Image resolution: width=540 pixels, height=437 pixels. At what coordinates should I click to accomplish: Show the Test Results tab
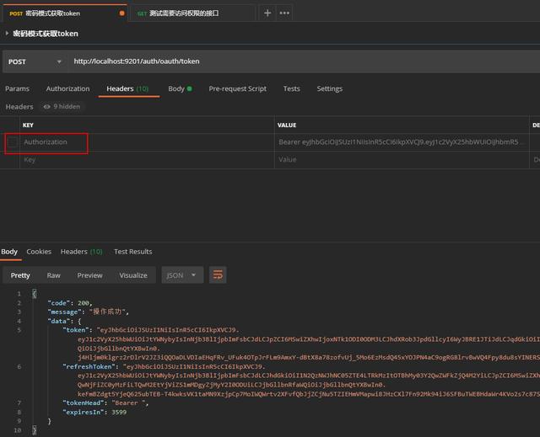click(x=133, y=252)
